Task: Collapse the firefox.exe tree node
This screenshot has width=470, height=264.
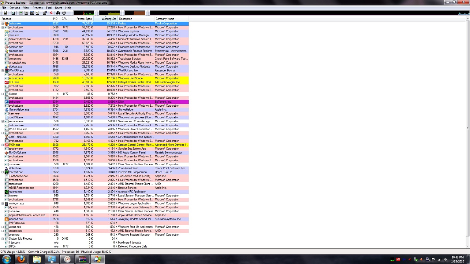Action: pyautogui.click(x=3, y=24)
